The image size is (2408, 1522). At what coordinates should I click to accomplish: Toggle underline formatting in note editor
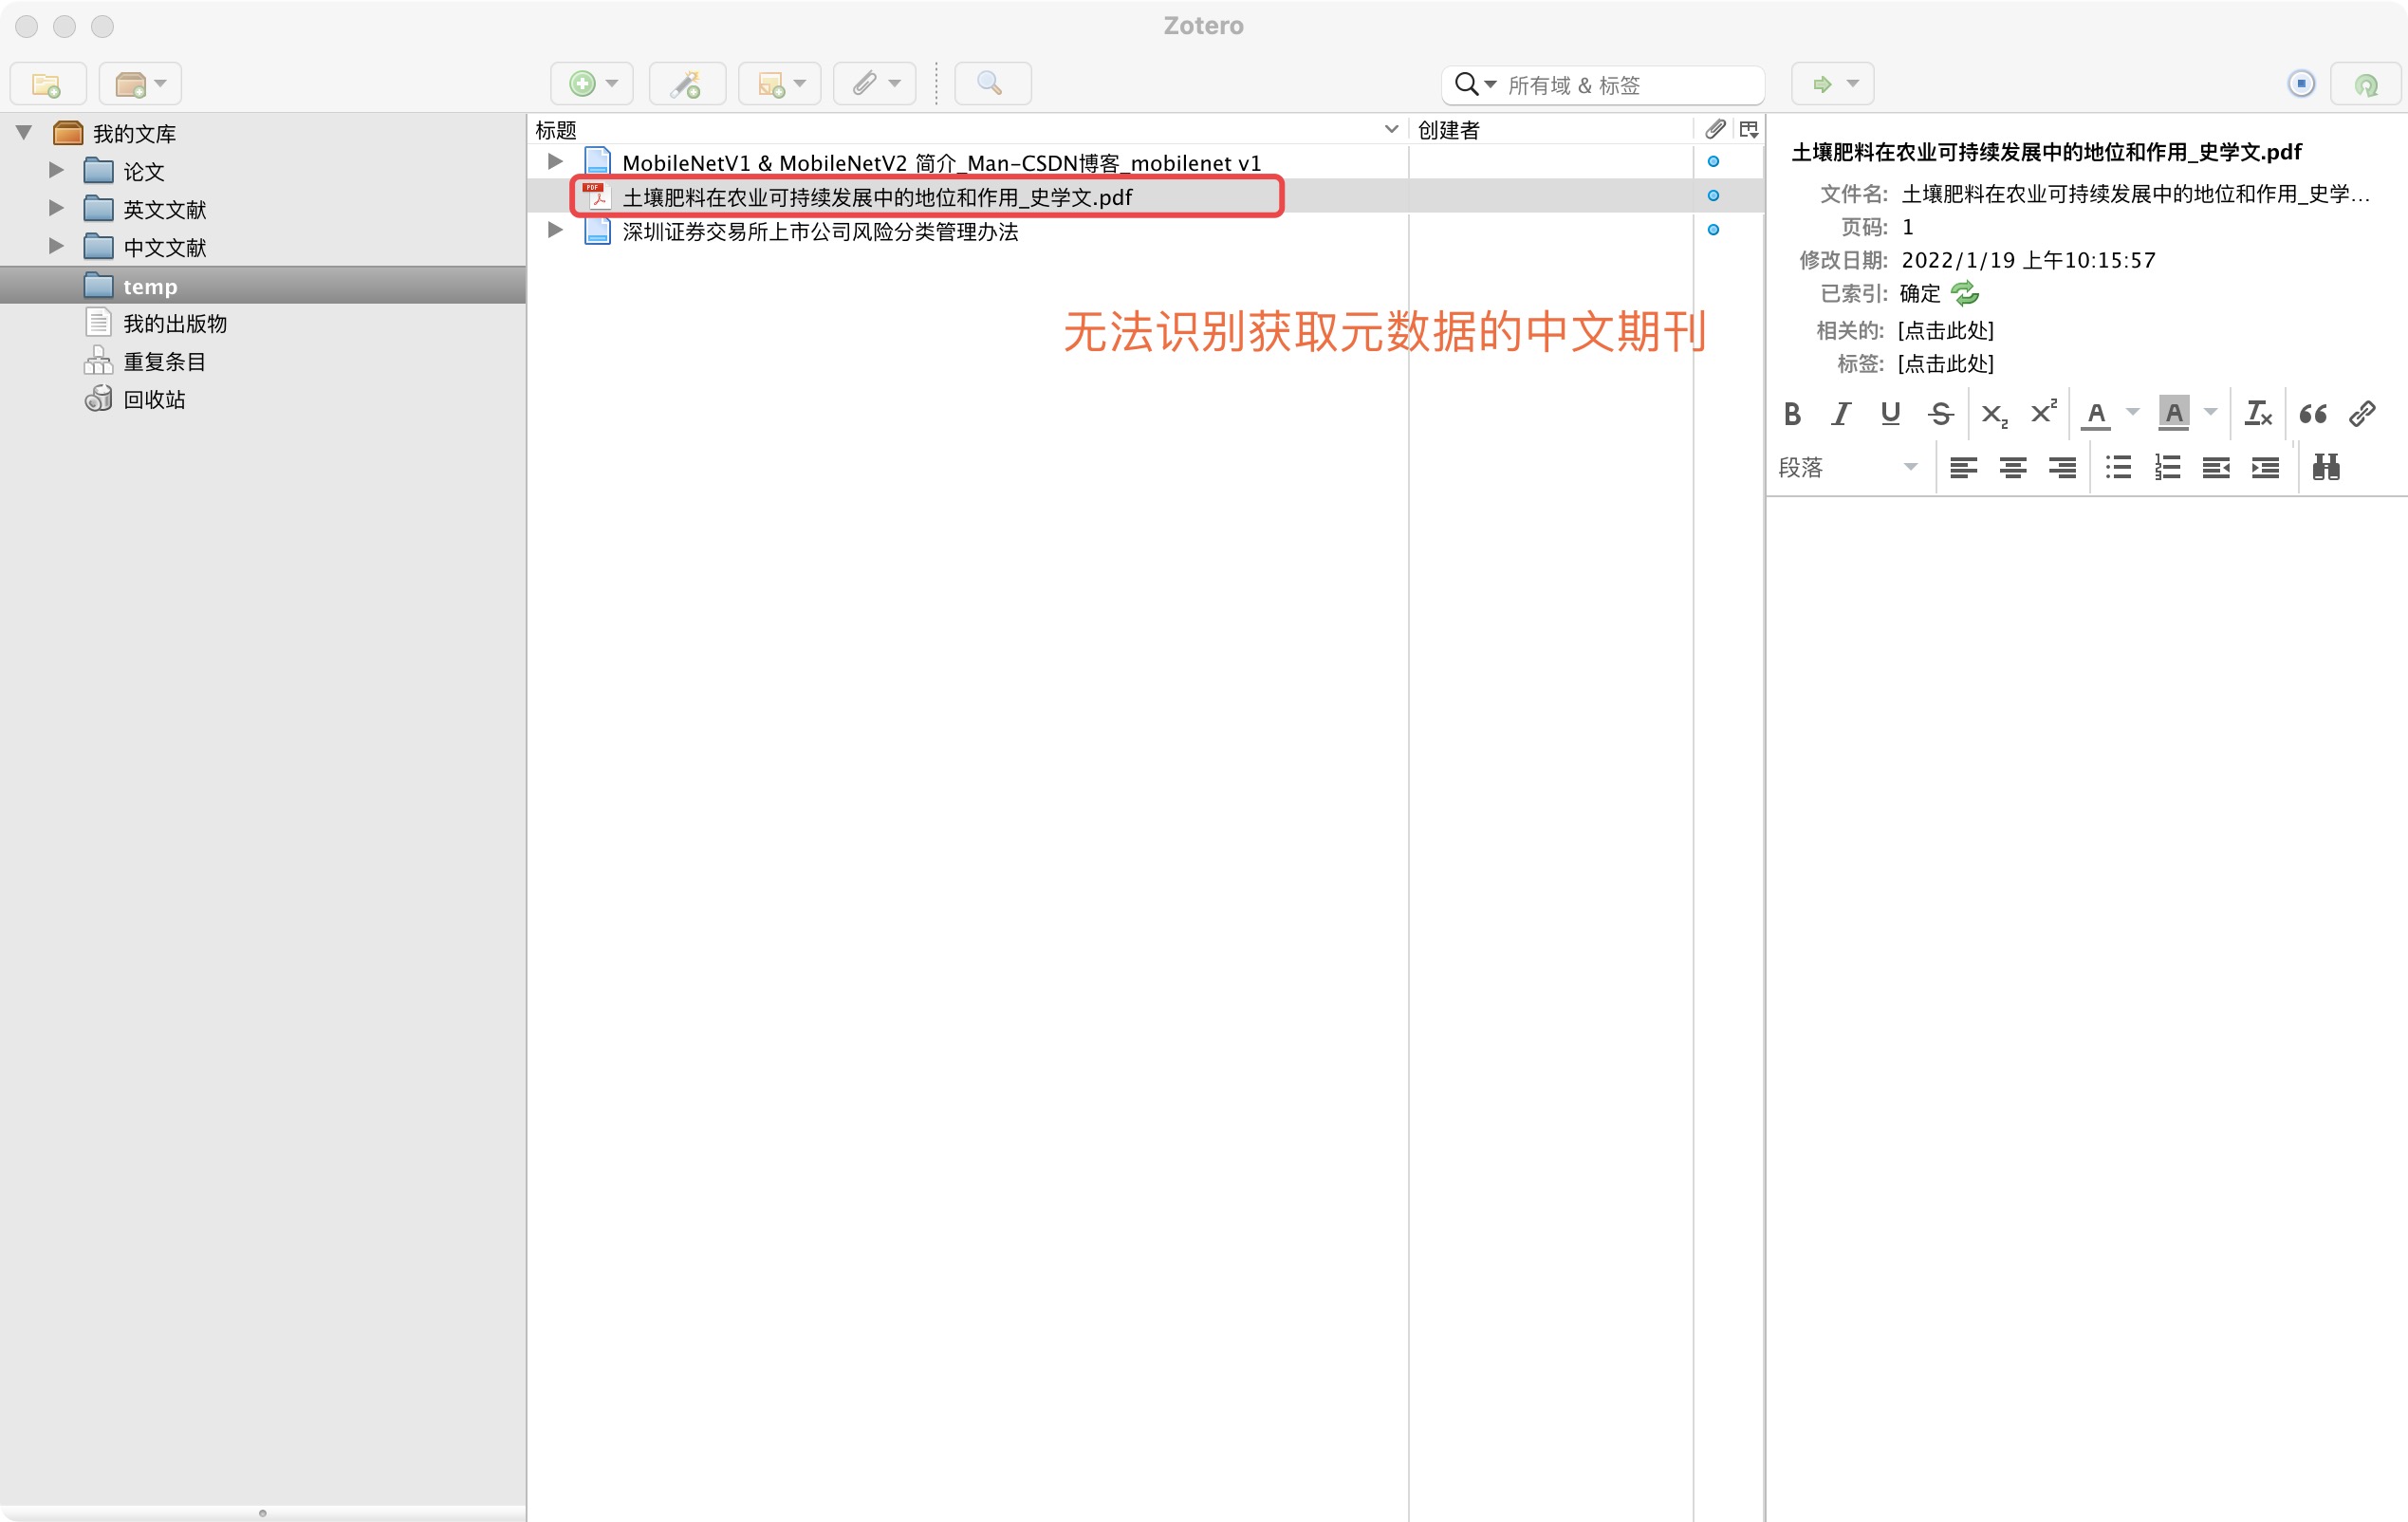pyautogui.click(x=1890, y=413)
